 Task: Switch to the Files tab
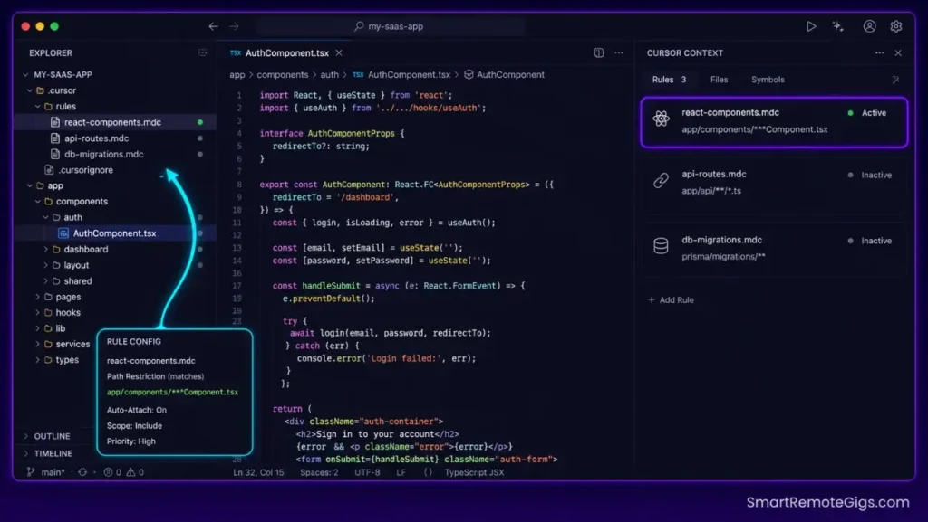719,79
